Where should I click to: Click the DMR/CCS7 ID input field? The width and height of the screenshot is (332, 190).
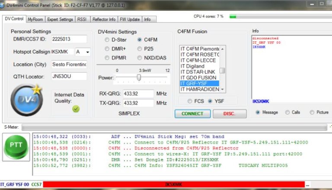tap(69, 39)
